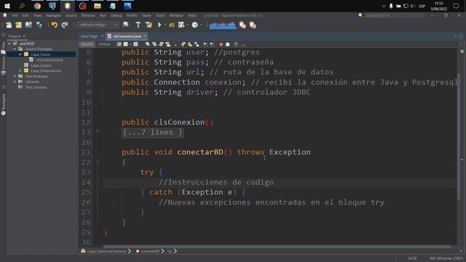466x262 pixels.
Task: Click the Clean and Build icon
Action: (x=149, y=25)
